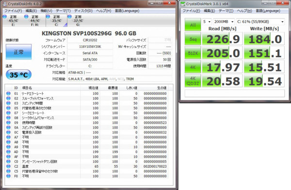Click status orb for attribute 02 row
Screen dimensions: 291x190
pyautogui.click(x=8, y=98)
